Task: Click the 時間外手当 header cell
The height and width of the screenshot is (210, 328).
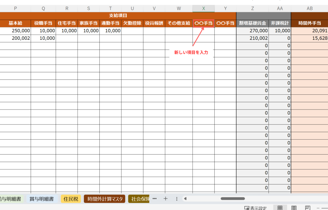Action: [309, 23]
